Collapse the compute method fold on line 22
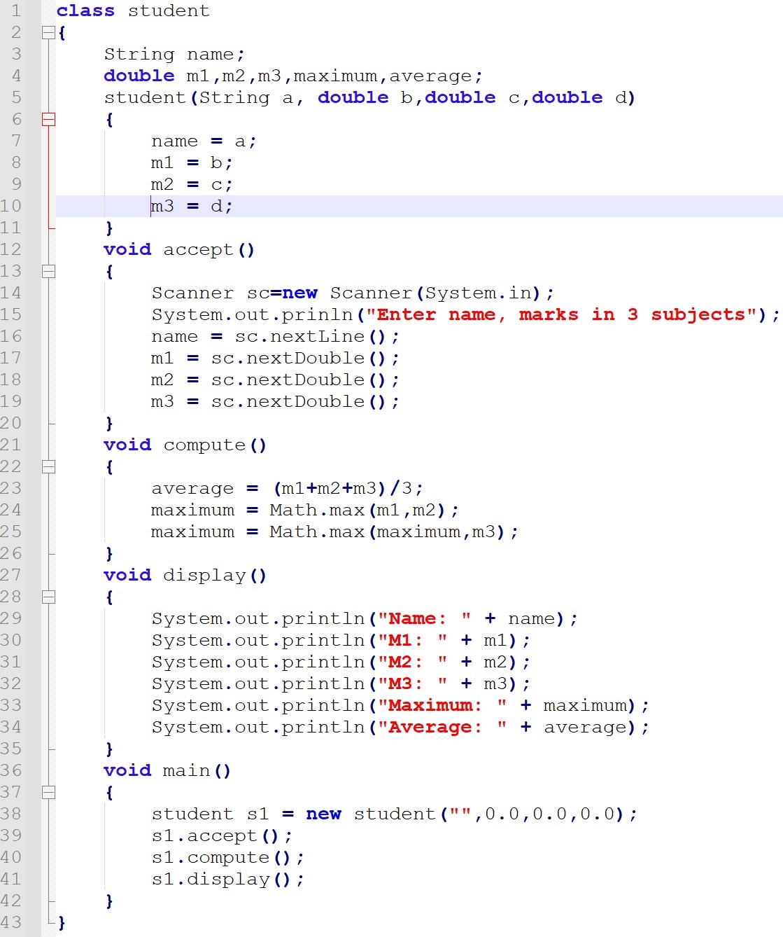Image resolution: width=783 pixels, height=937 pixels. [x=48, y=466]
